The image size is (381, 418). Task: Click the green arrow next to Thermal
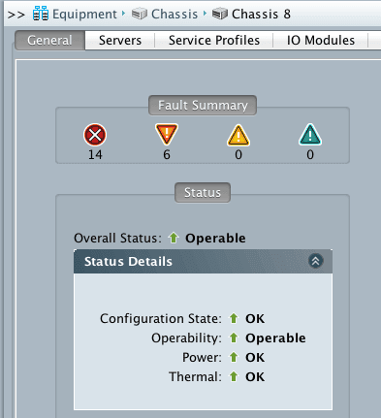234,376
